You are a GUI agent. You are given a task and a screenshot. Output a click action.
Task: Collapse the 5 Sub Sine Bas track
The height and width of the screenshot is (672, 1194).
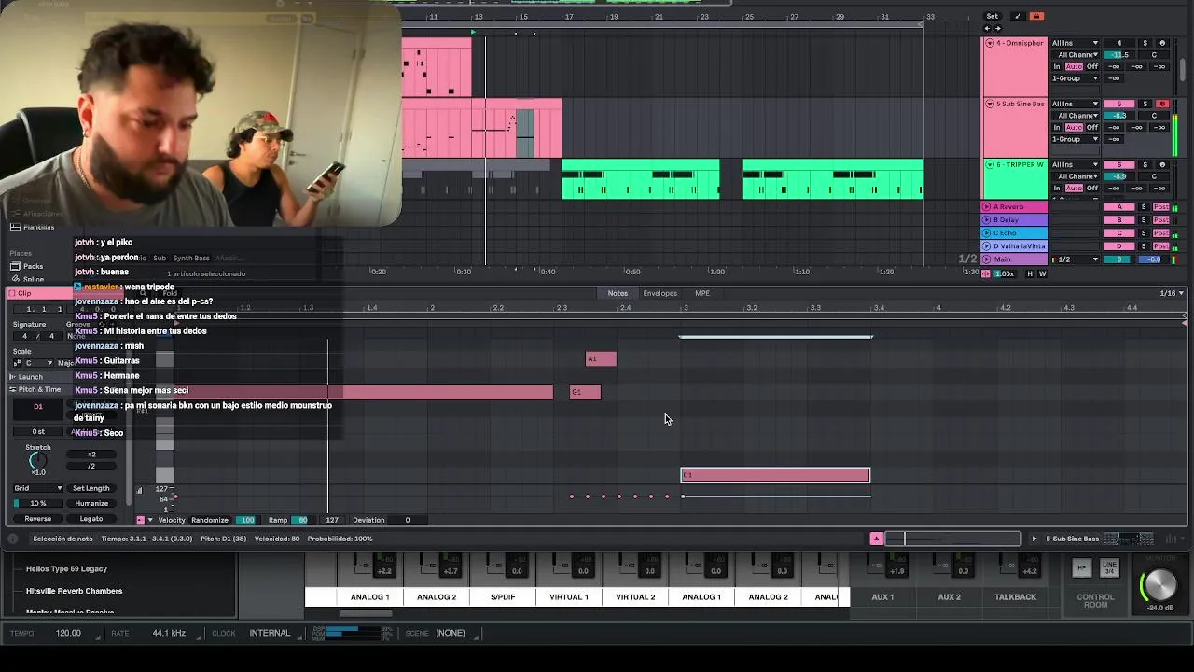click(990, 104)
